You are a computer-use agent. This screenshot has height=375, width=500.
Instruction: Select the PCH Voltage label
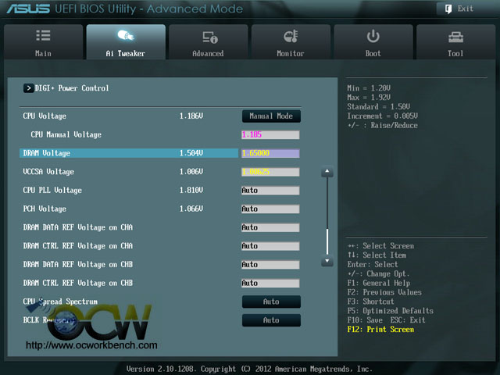pos(45,209)
